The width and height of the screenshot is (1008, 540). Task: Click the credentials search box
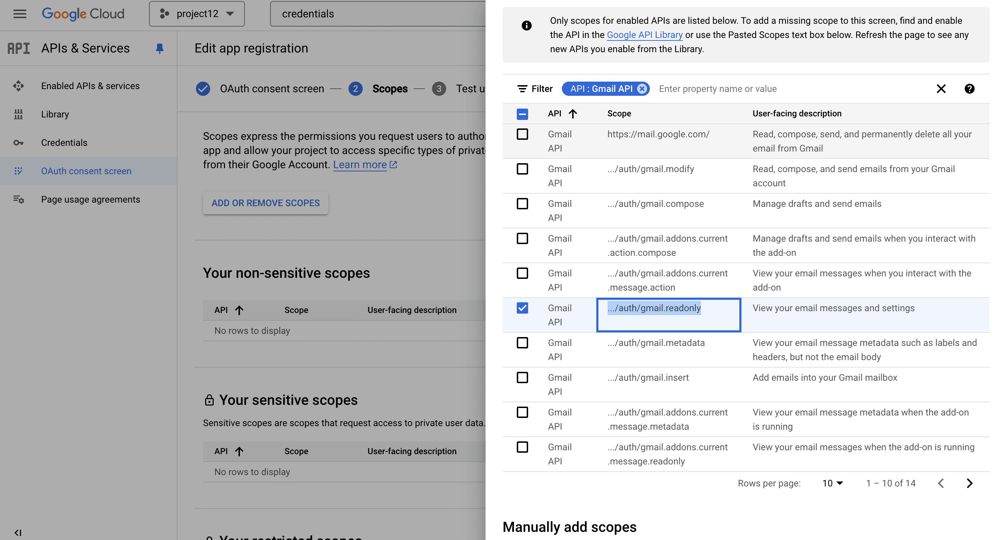coord(378,14)
